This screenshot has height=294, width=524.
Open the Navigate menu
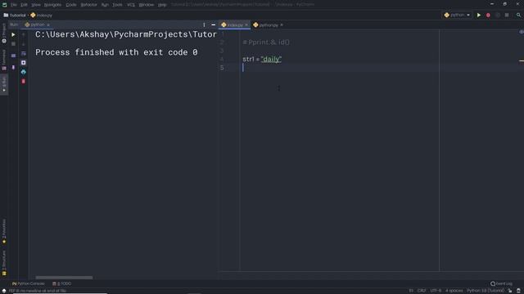(x=52, y=5)
